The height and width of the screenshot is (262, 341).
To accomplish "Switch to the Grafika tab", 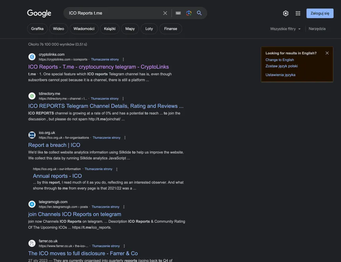I will [37, 29].
